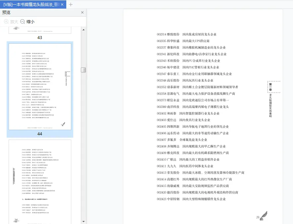This screenshot has height=224, width=293.
Task: Click the scrollbar up arrow in preview panel
Action: click(x=84, y=30)
